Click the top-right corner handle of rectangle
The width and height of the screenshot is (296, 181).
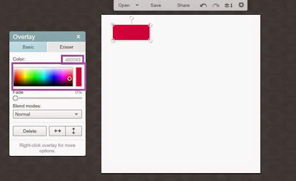(150, 25)
